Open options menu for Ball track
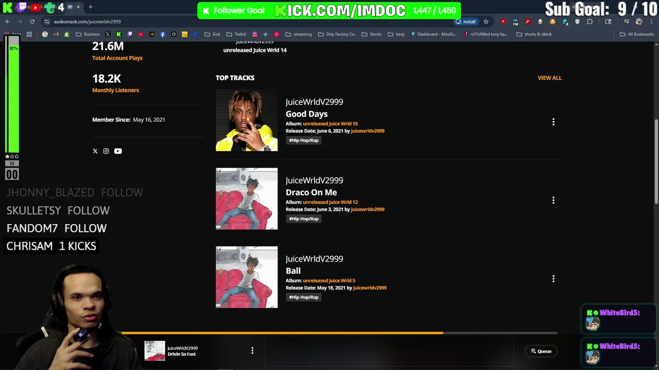Image resolution: width=659 pixels, height=370 pixels. coord(553,279)
